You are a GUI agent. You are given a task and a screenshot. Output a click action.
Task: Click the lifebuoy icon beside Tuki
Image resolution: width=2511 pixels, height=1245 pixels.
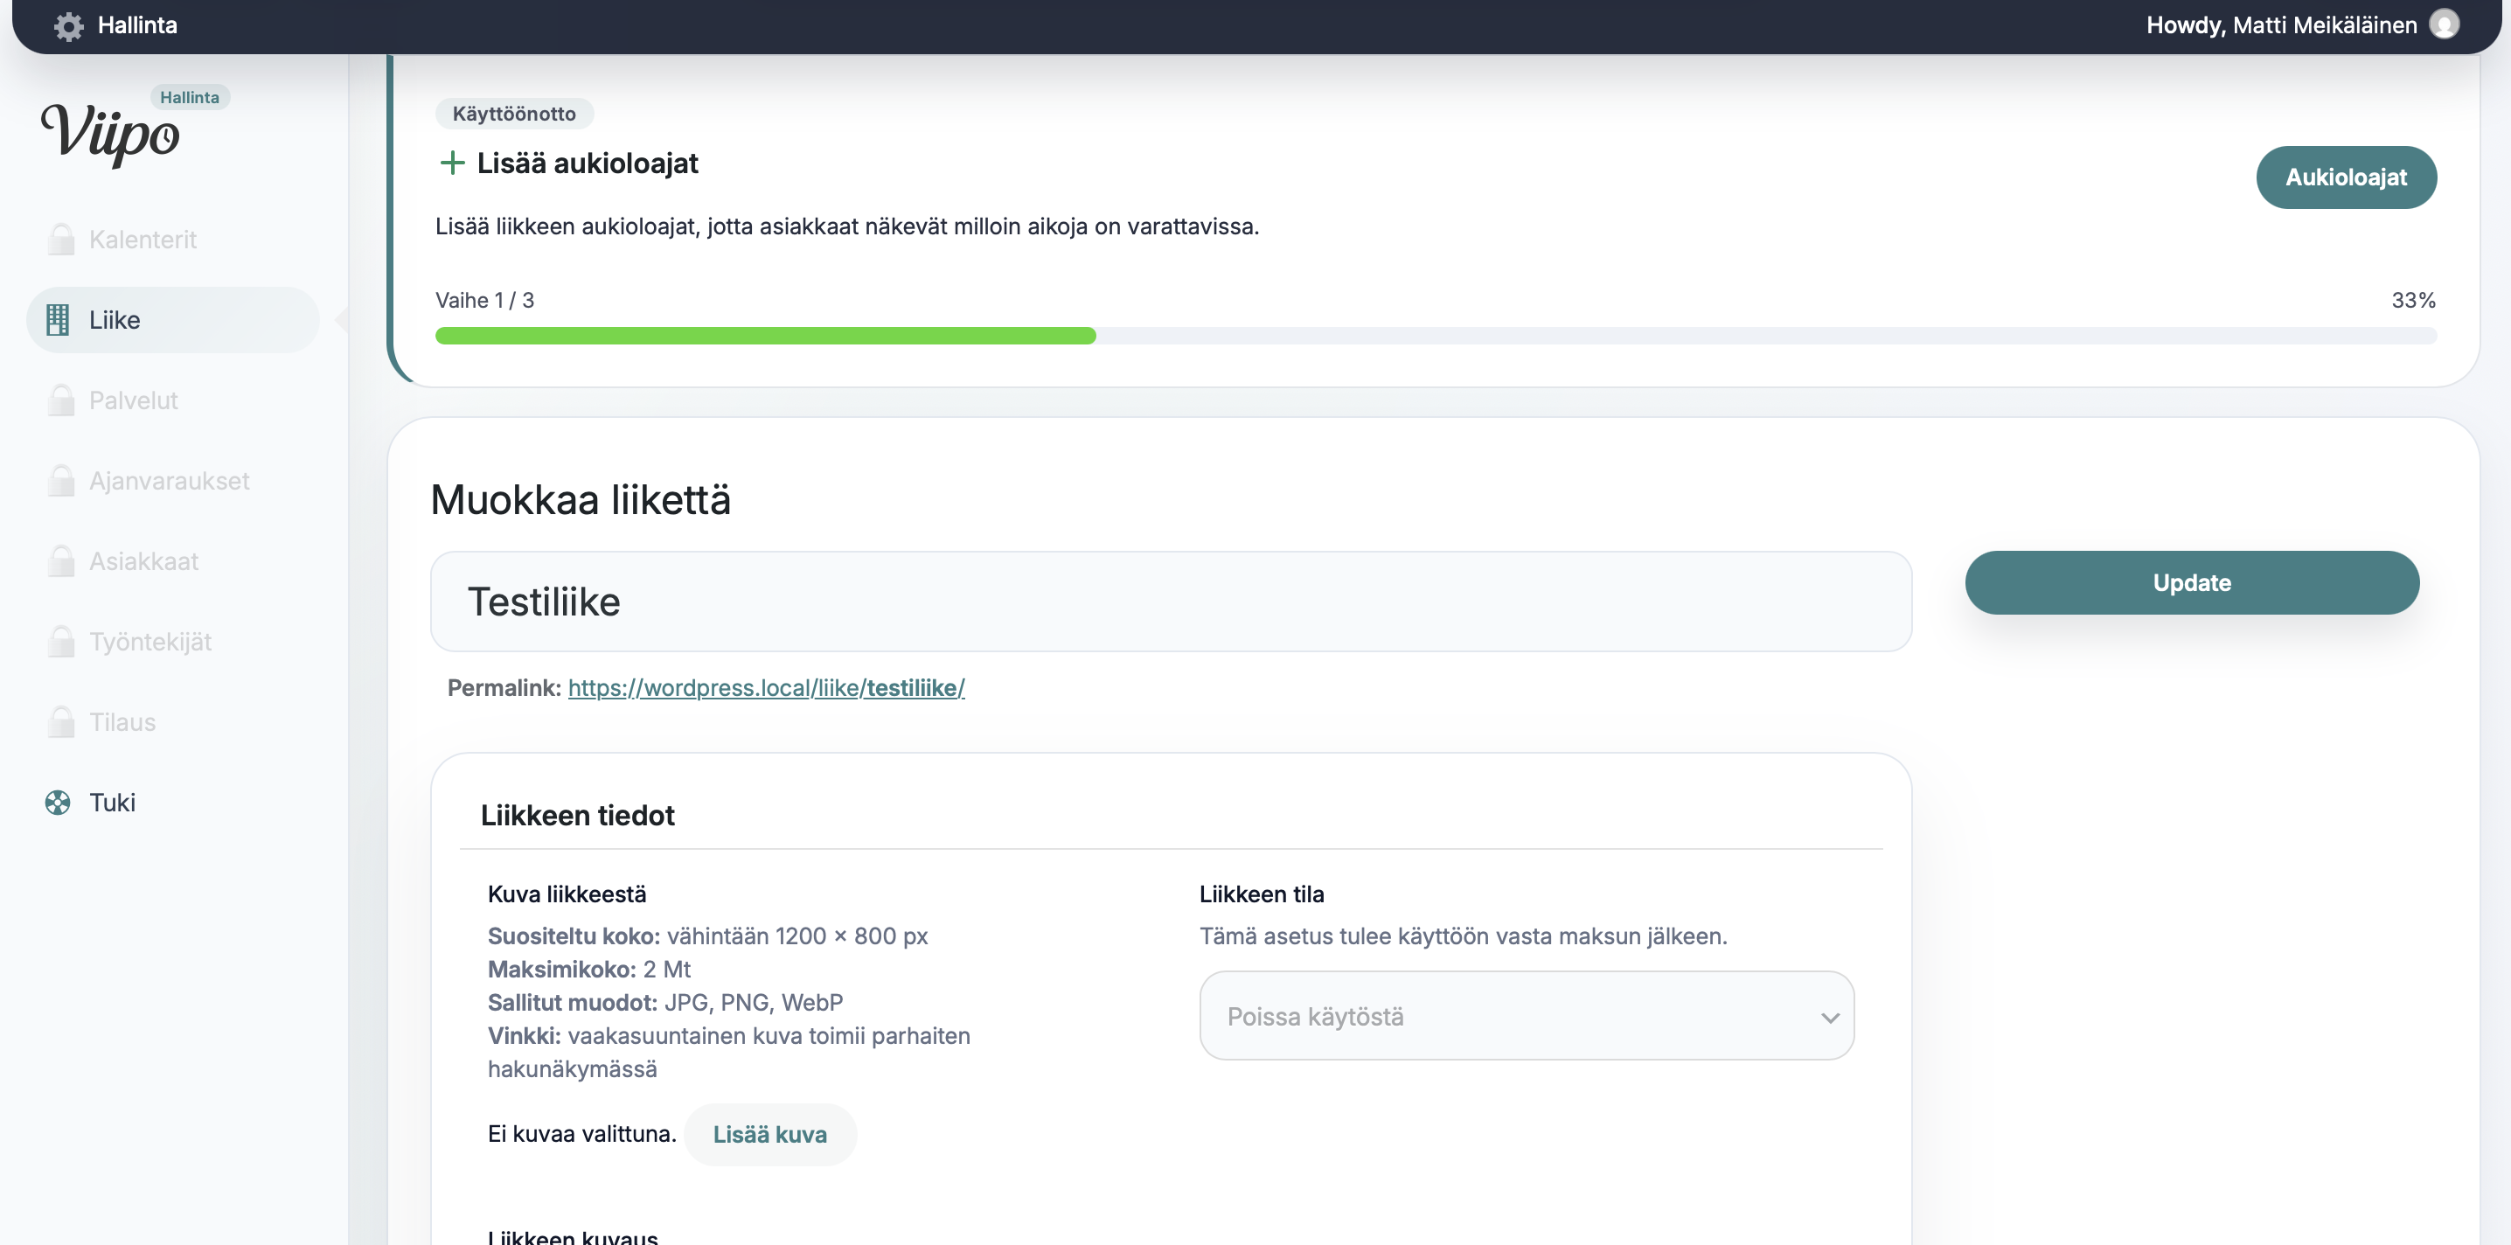pyautogui.click(x=58, y=803)
